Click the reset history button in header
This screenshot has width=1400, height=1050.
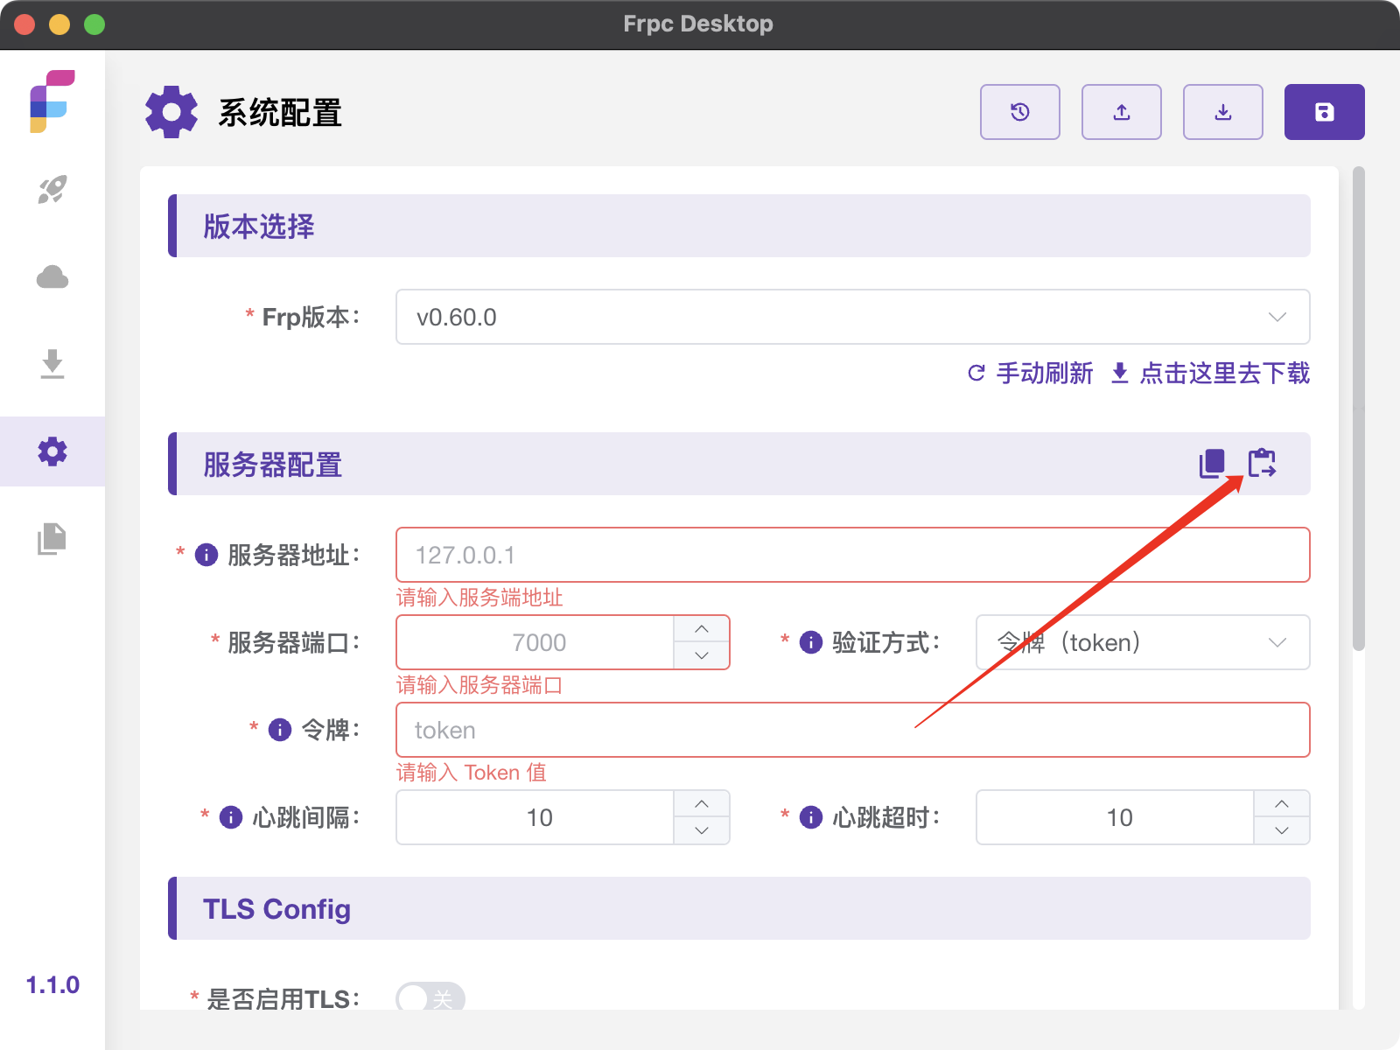(1020, 112)
